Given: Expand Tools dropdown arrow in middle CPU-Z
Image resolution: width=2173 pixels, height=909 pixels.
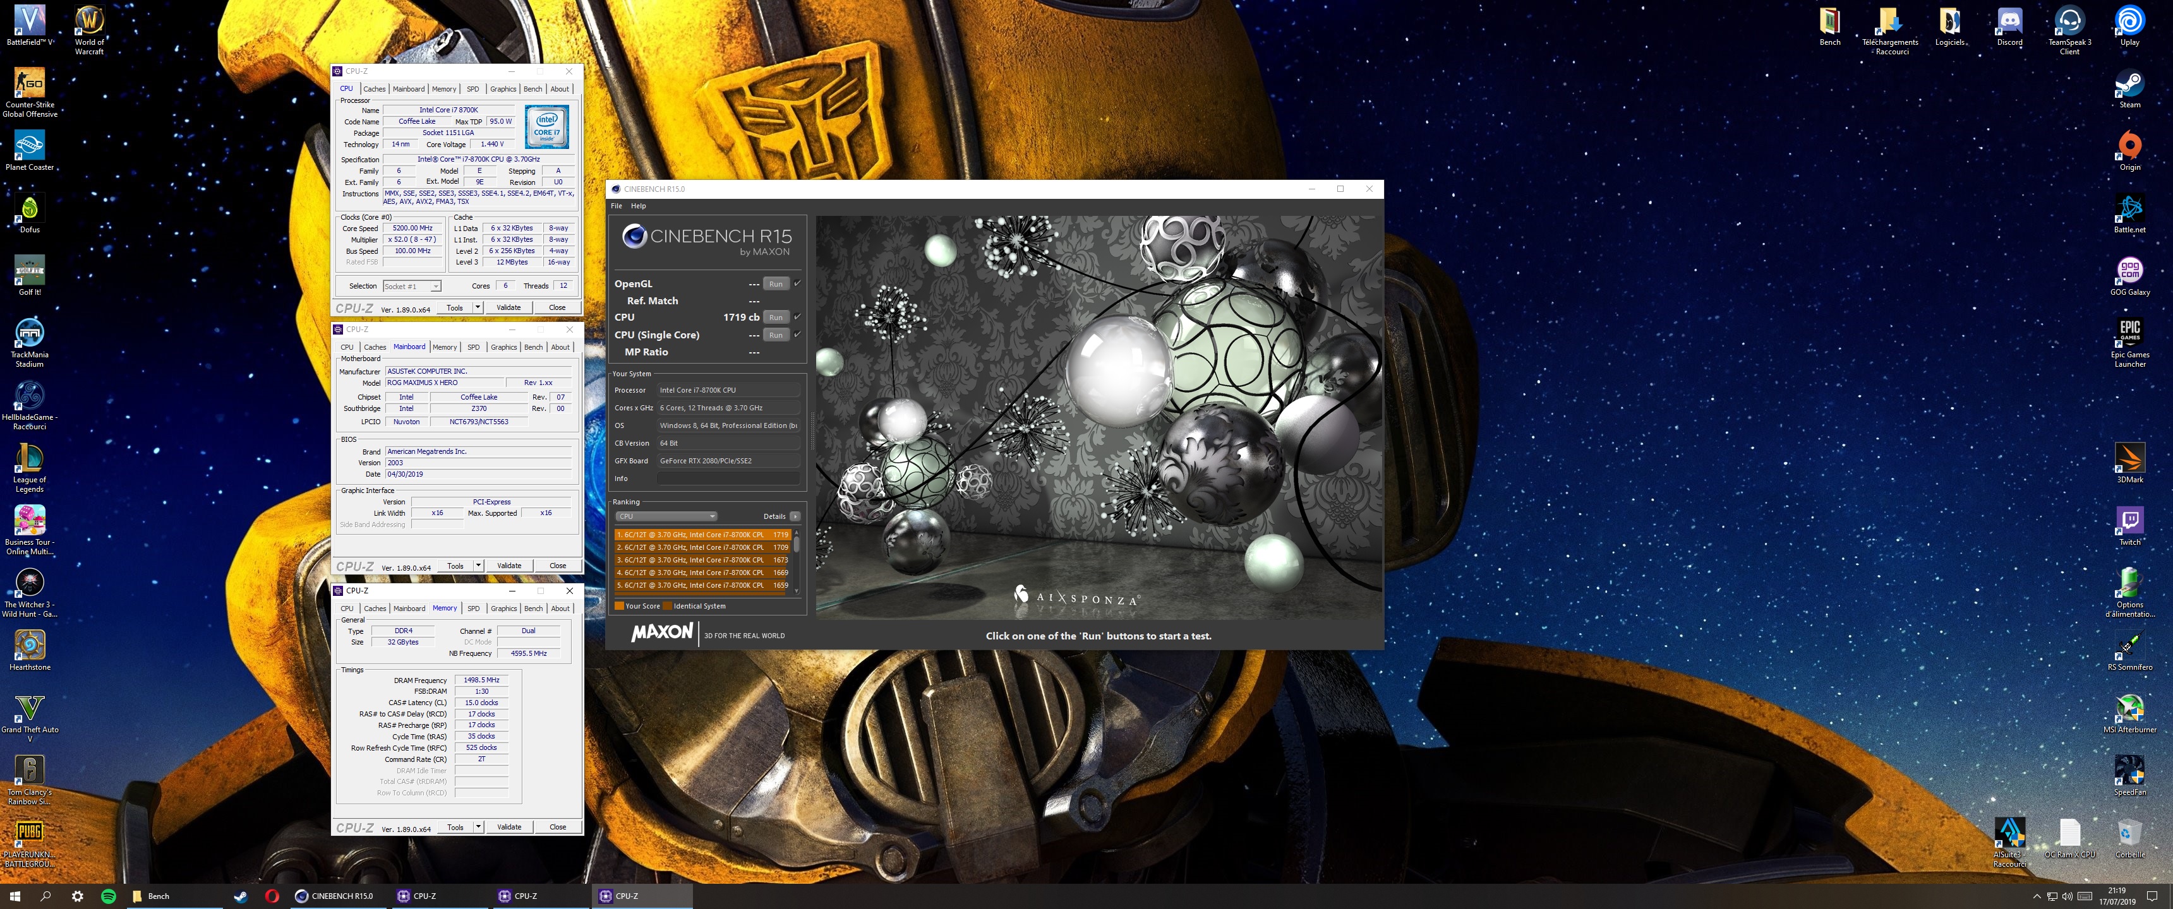Looking at the screenshot, I should click(478, 566).
